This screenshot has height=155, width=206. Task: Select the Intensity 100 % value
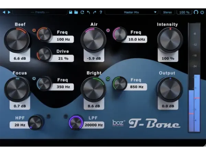pyautogui.click(x=168, y=59)
